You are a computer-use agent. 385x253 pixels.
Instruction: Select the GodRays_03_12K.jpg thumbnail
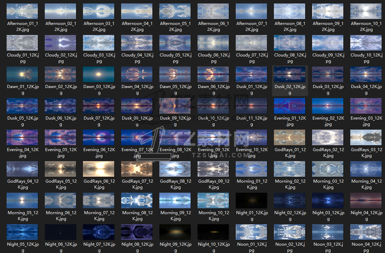(366, 138)
